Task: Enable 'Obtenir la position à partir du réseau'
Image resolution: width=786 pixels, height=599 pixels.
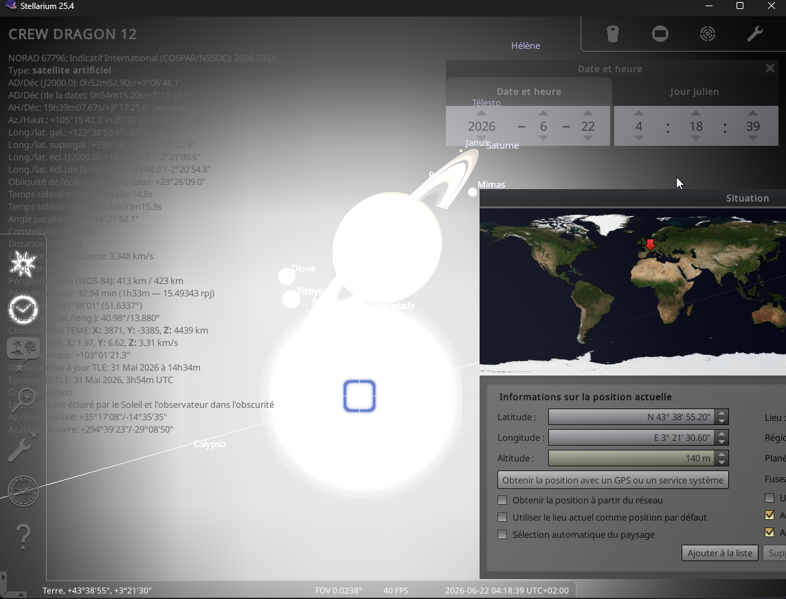Action: coord(502,500)
